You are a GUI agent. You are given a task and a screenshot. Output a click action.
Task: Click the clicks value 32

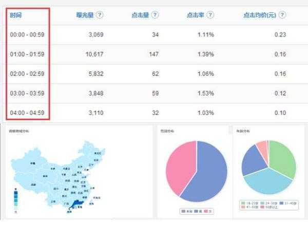[x=155, y=113]
